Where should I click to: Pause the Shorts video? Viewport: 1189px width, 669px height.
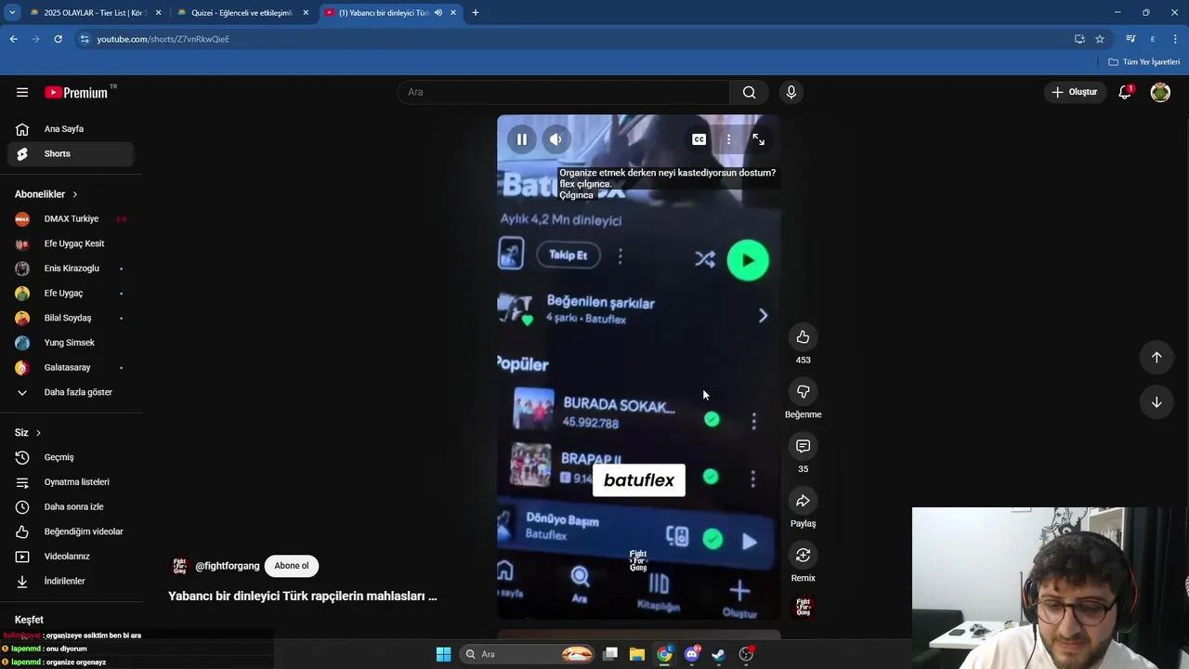tap(522, 139)
